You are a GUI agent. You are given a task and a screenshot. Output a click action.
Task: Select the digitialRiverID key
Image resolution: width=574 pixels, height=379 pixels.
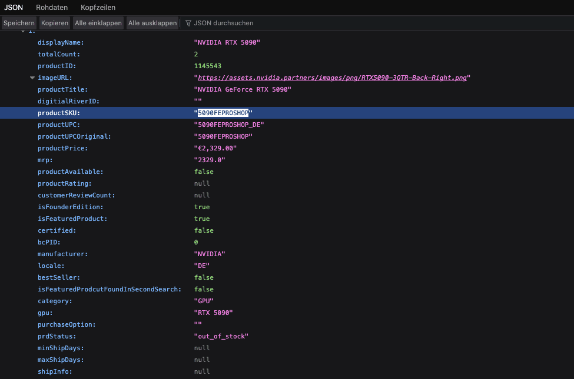[x=68, y=101]
